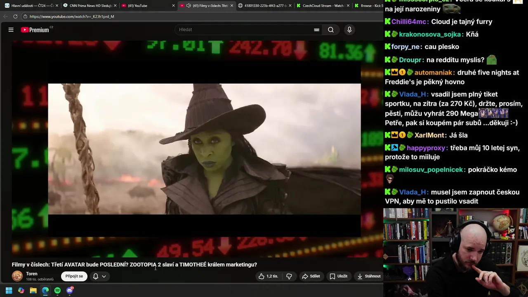Viewport: 528px width, 297px height.
Task: Click the Připojit se join button
Action: click(74, 276)
